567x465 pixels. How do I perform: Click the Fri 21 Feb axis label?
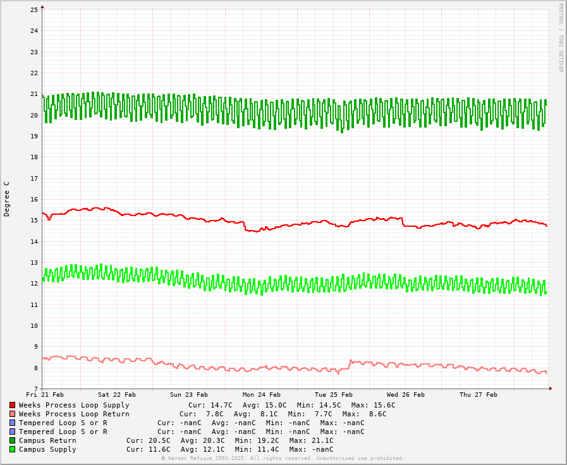click(x=45, y=394)
